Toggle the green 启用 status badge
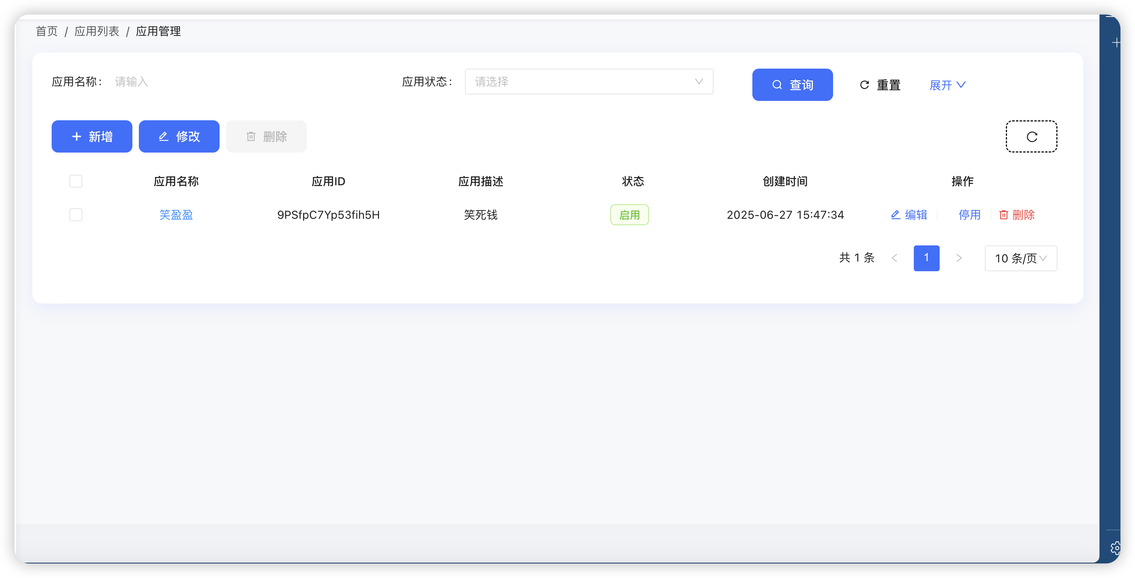The width and height of the screenshot is (1135, 578). click(x=629, y=215)
